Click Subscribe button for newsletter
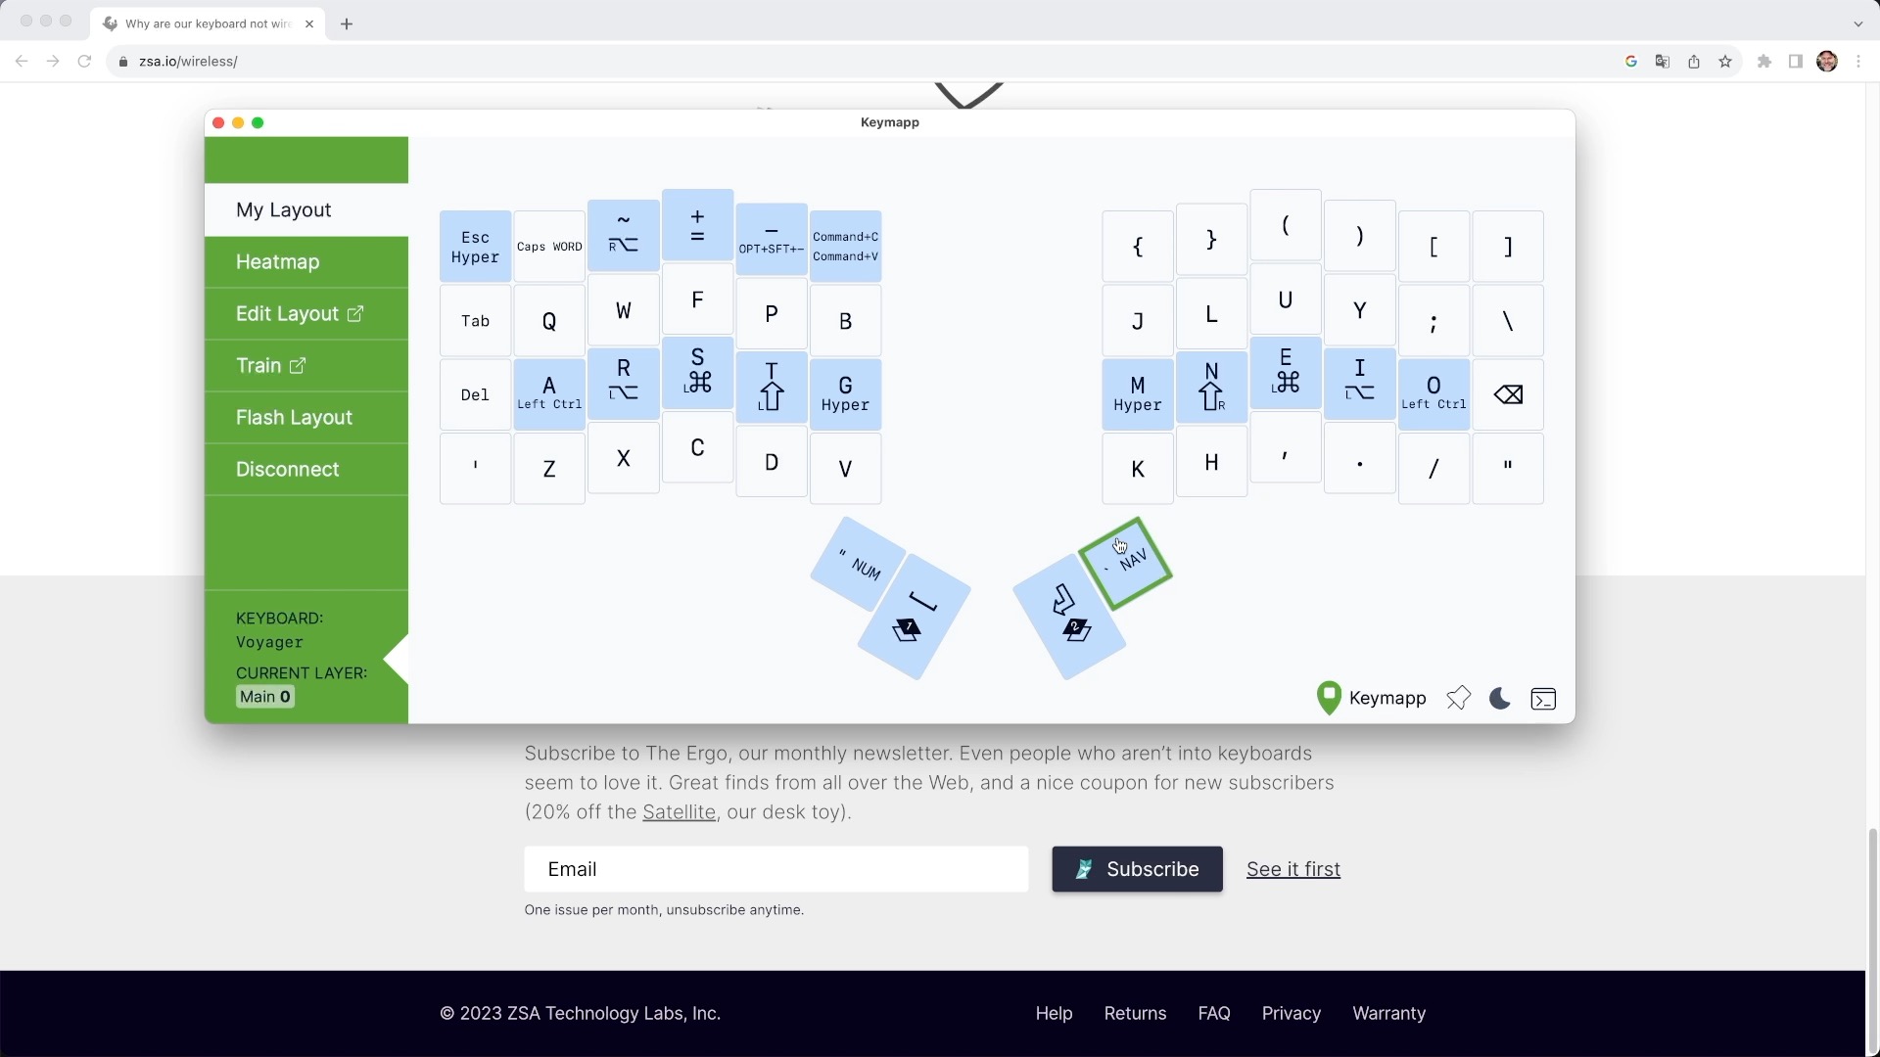1880x1057 pixels. tap(1138, 868)
